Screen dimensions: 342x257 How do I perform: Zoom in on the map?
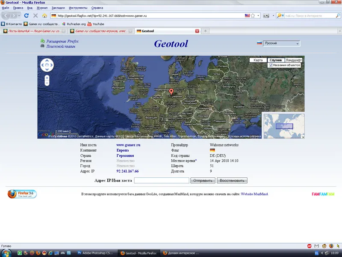click(47, 78)
